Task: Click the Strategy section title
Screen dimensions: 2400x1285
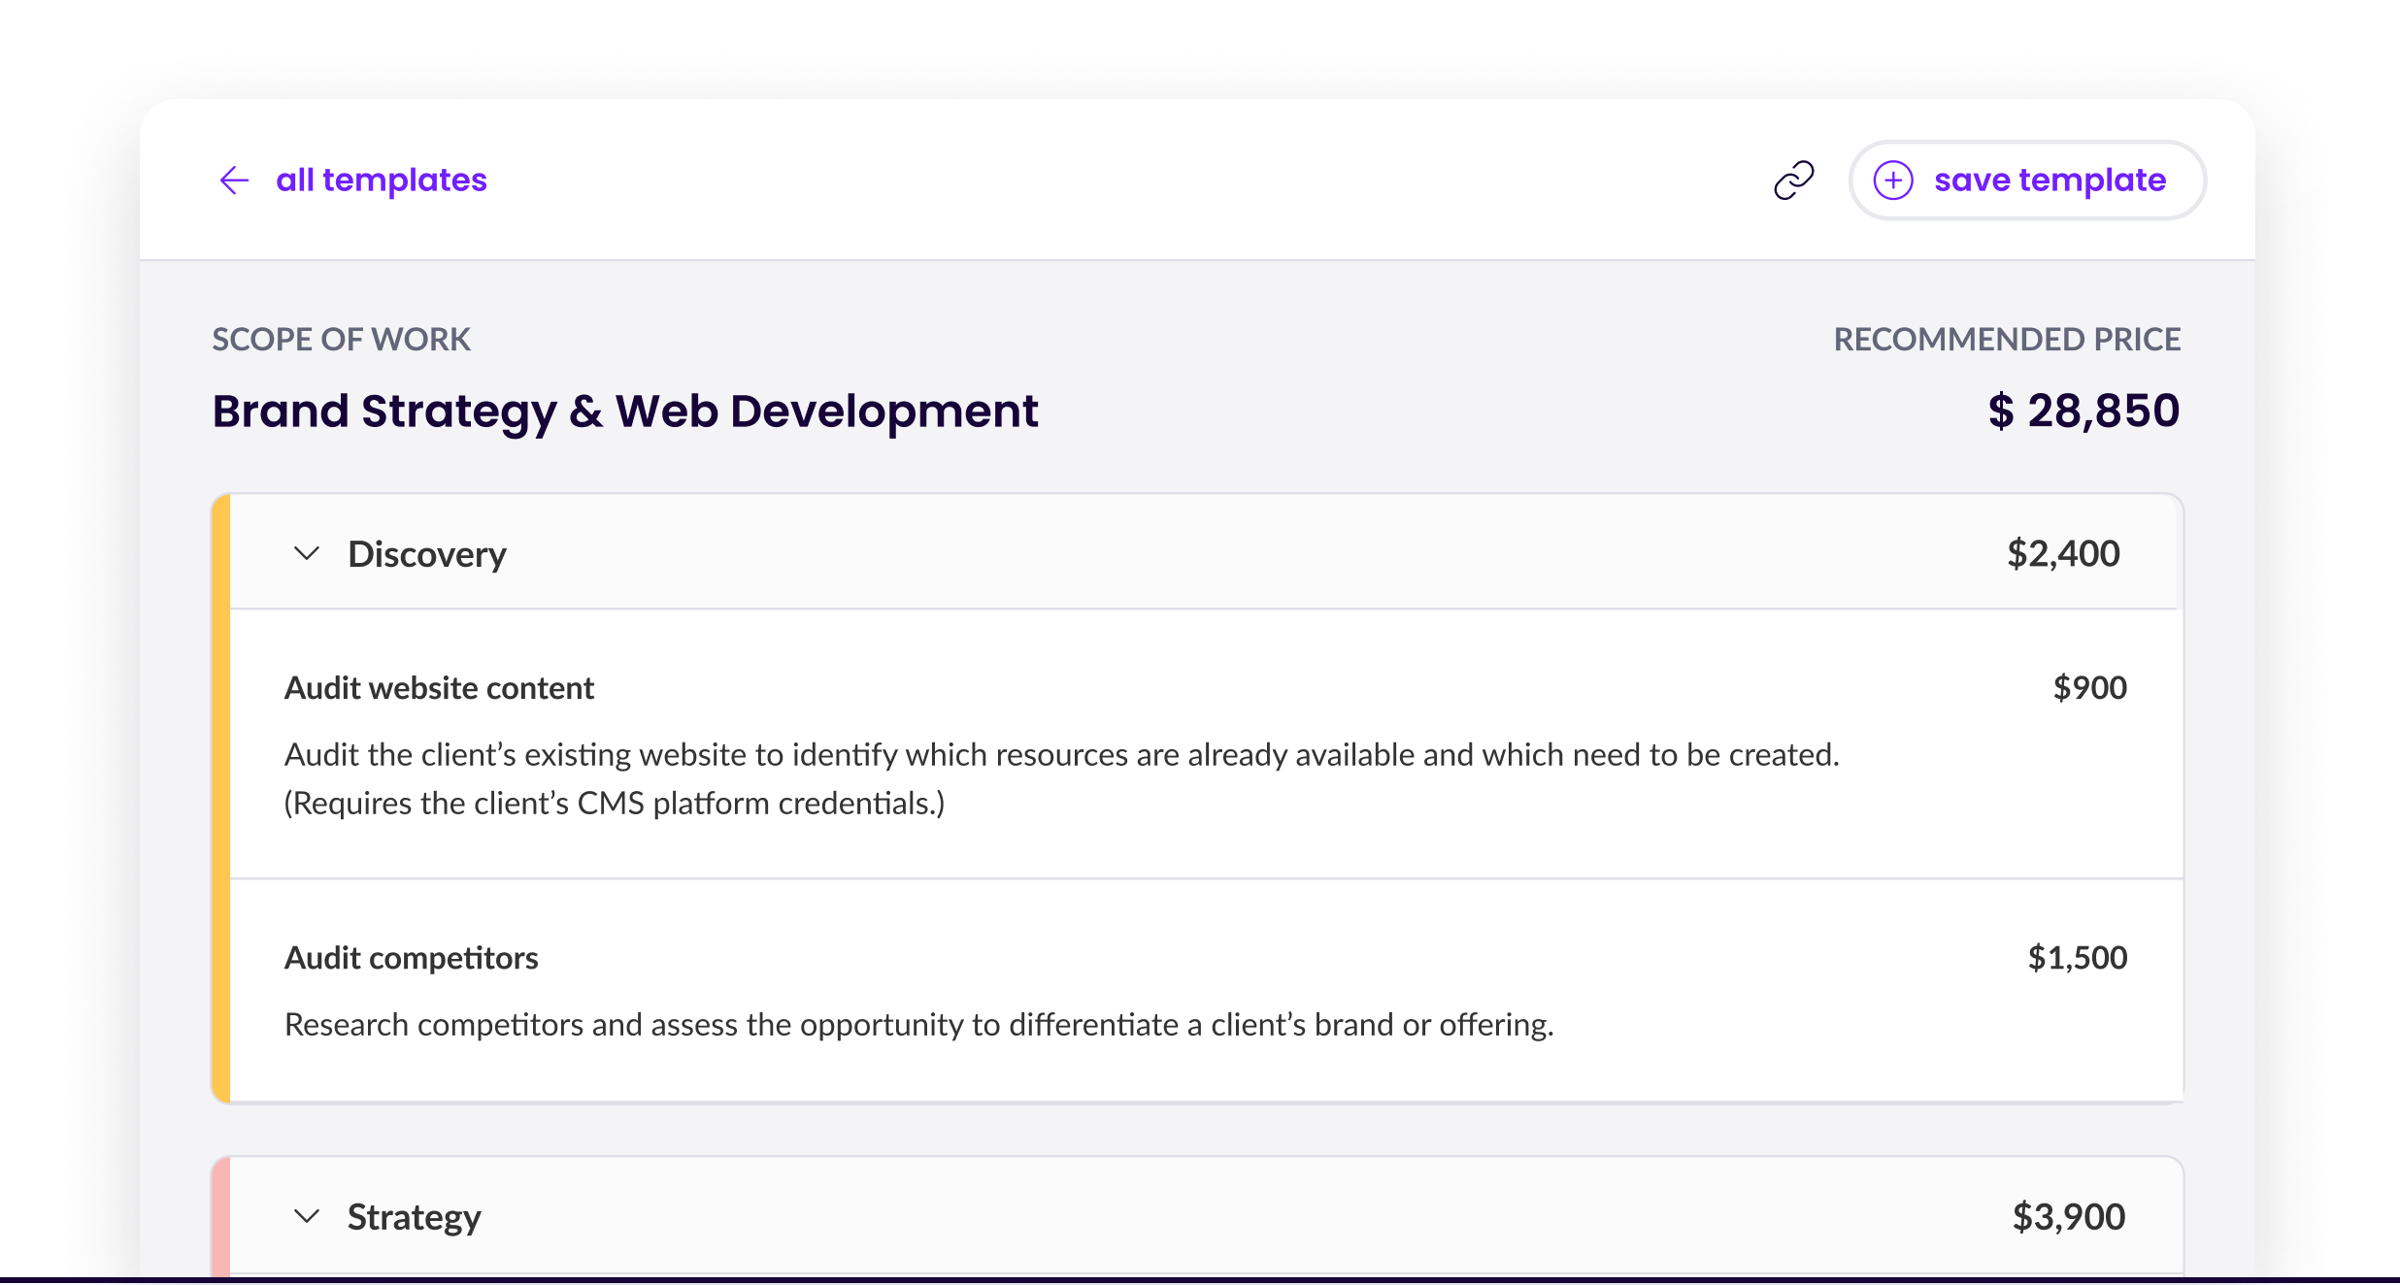Action: point(414,1217)
